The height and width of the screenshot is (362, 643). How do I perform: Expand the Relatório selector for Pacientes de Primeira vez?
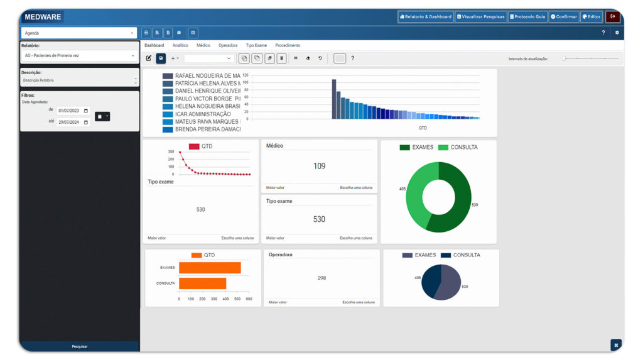coord(80,55)
